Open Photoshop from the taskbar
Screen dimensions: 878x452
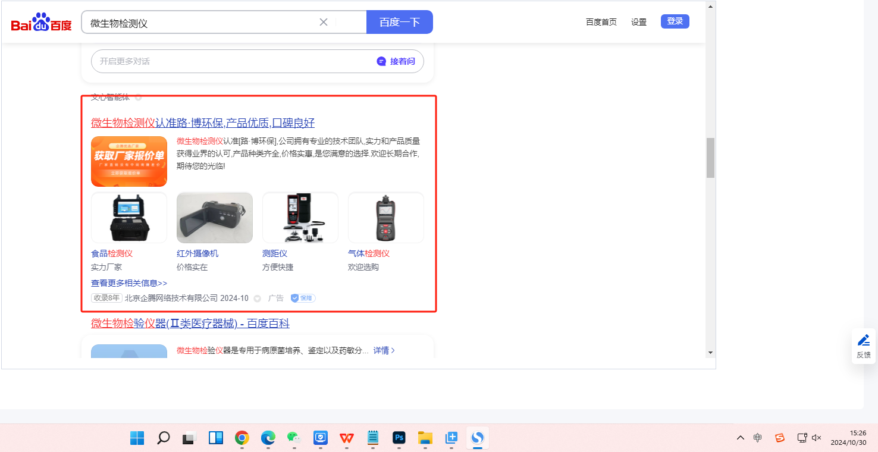click(399, 438)
